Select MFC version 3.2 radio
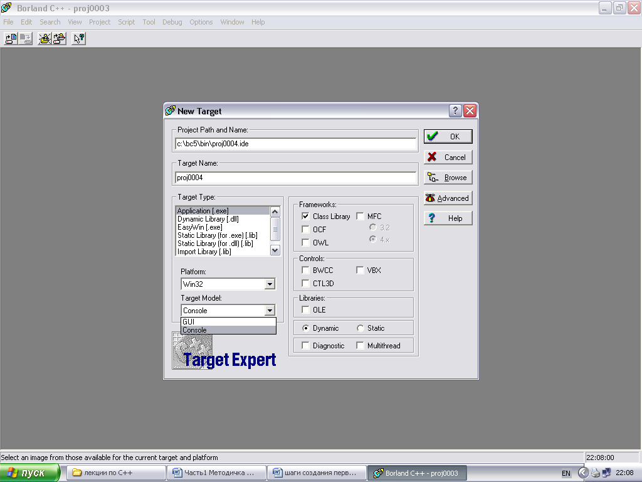The height and width of the screenshot is (482, 642). 372,227
